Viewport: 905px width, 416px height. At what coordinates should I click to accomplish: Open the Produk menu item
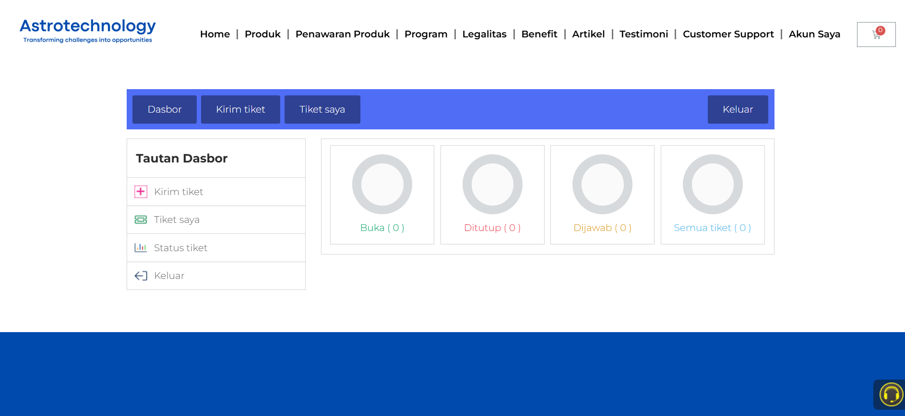(x=262, y=34)
